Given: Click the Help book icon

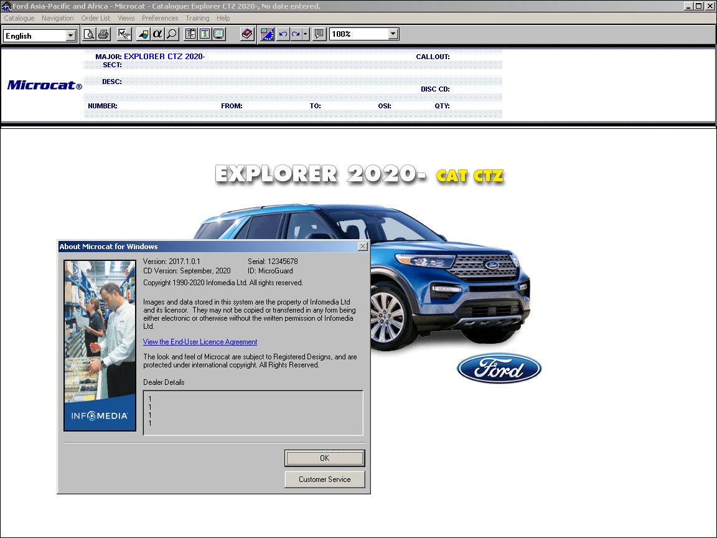Looking at the screenshot, I should 246,34.
